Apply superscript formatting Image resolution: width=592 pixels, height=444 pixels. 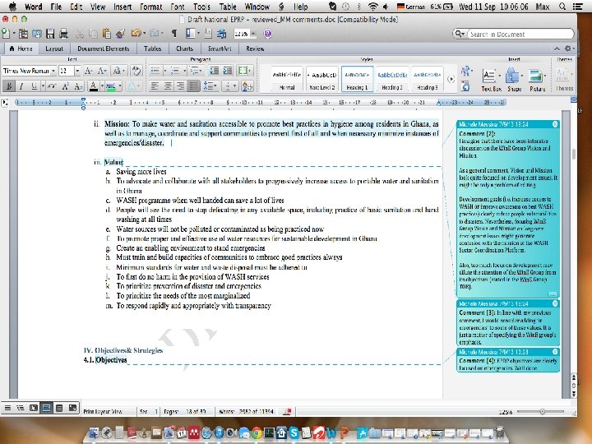coord(65,86)
